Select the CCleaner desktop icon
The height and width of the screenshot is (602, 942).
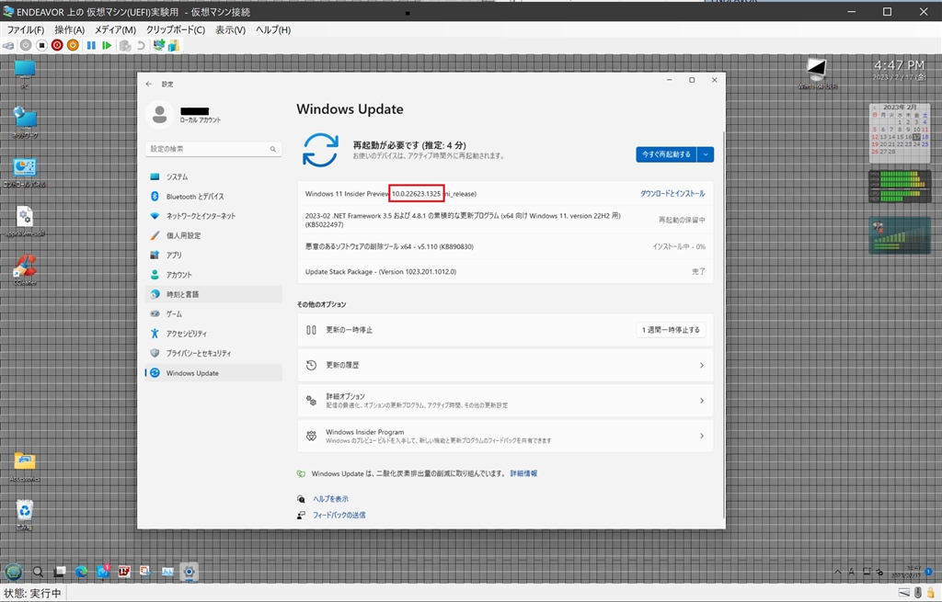point(25,269)
